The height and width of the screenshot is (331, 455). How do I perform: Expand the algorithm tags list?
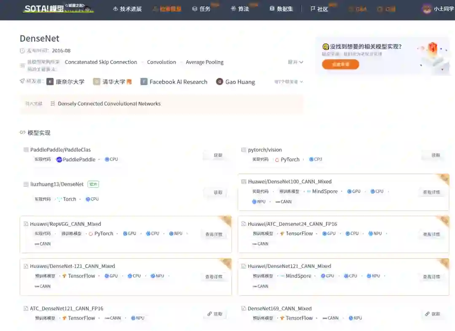(x=295, y=62)
